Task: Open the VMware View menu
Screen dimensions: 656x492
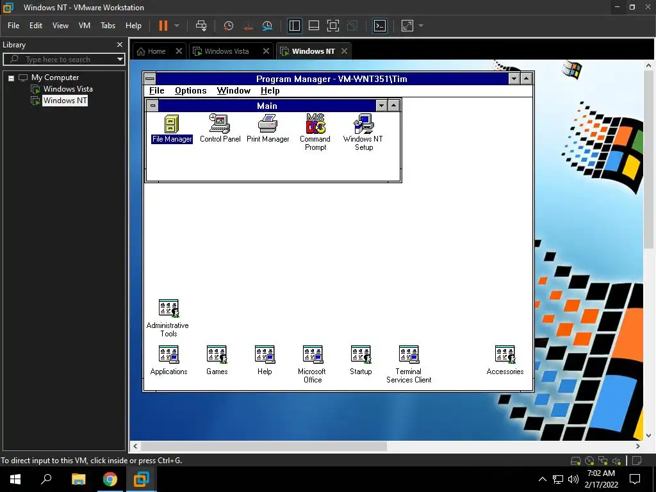Action: click(x=60, y=26)
